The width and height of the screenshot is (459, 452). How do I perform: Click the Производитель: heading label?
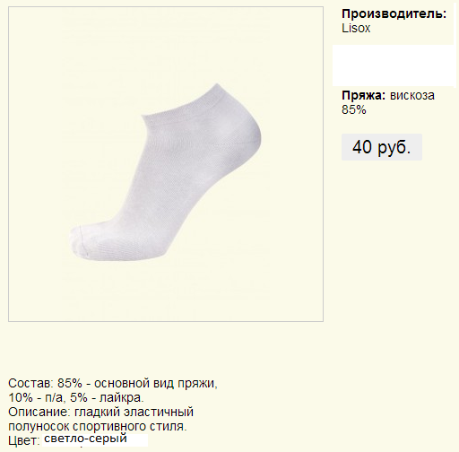pyautogui.click(x=394, y=13)
